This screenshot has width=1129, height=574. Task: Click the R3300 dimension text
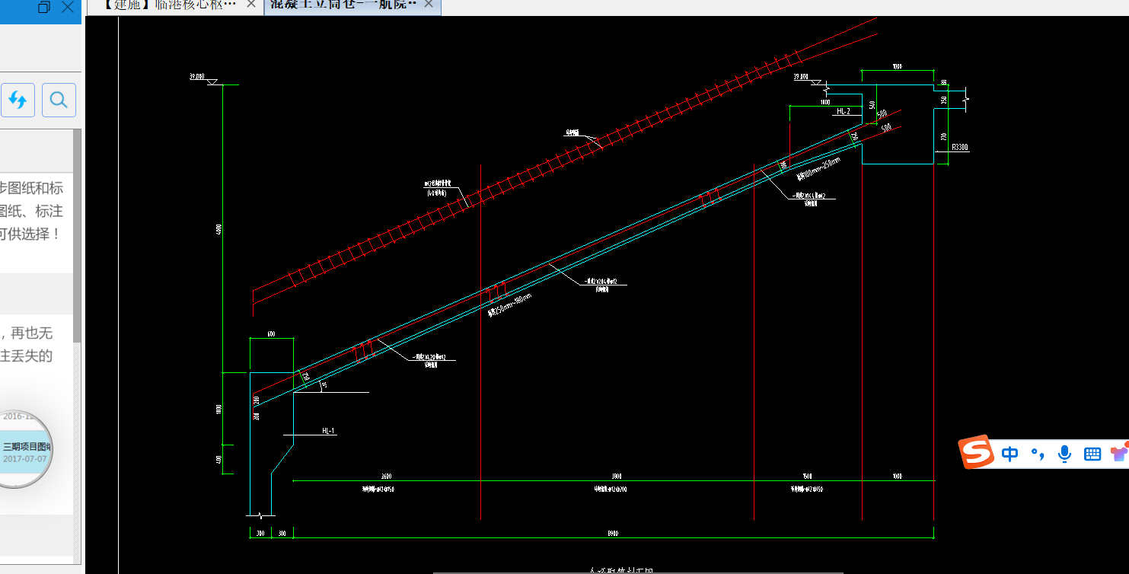coord(960,148)
